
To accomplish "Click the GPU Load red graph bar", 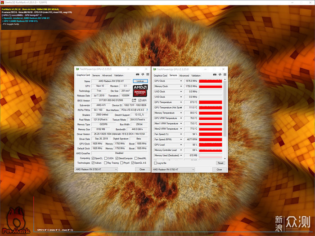I will coord(211,144).
